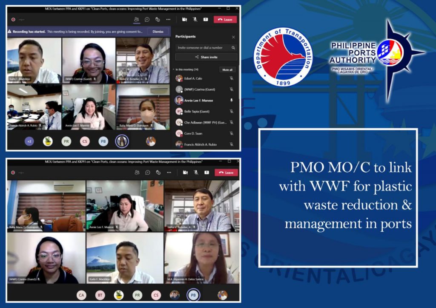Click the BT avatar in lower meeting window
Image resolution: width=436 pixels, height=308 pixels.
coord(100,295)
